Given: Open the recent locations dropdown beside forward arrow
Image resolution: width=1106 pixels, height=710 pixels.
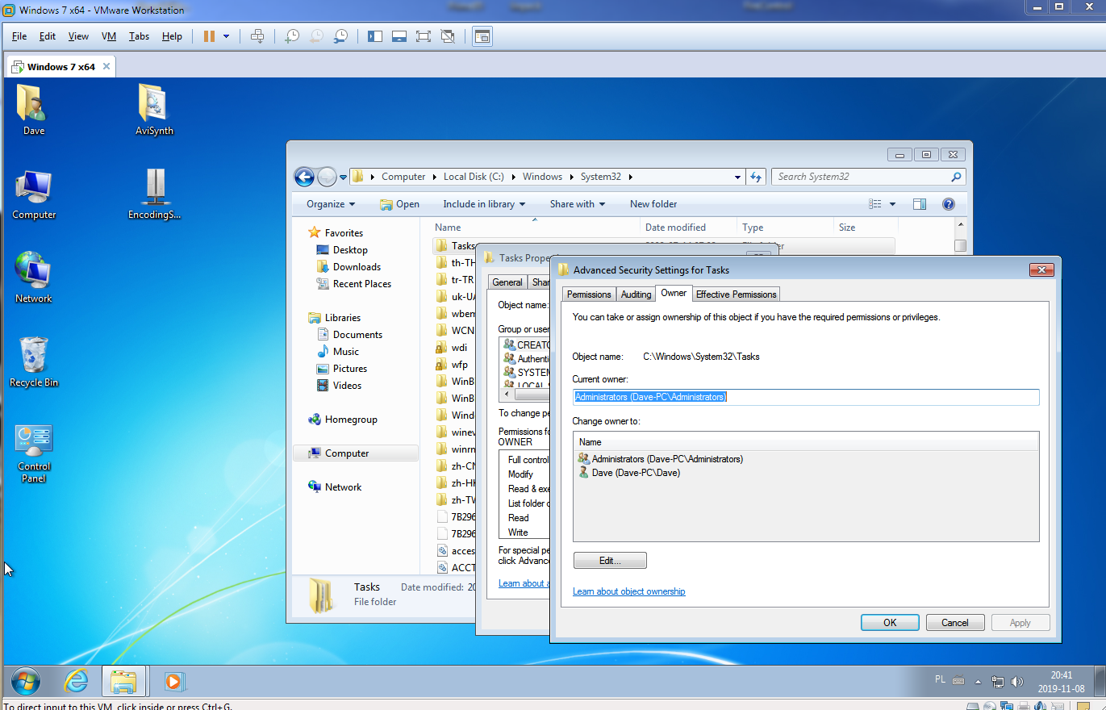Looking at the screenshot, I should pos(343,177).
